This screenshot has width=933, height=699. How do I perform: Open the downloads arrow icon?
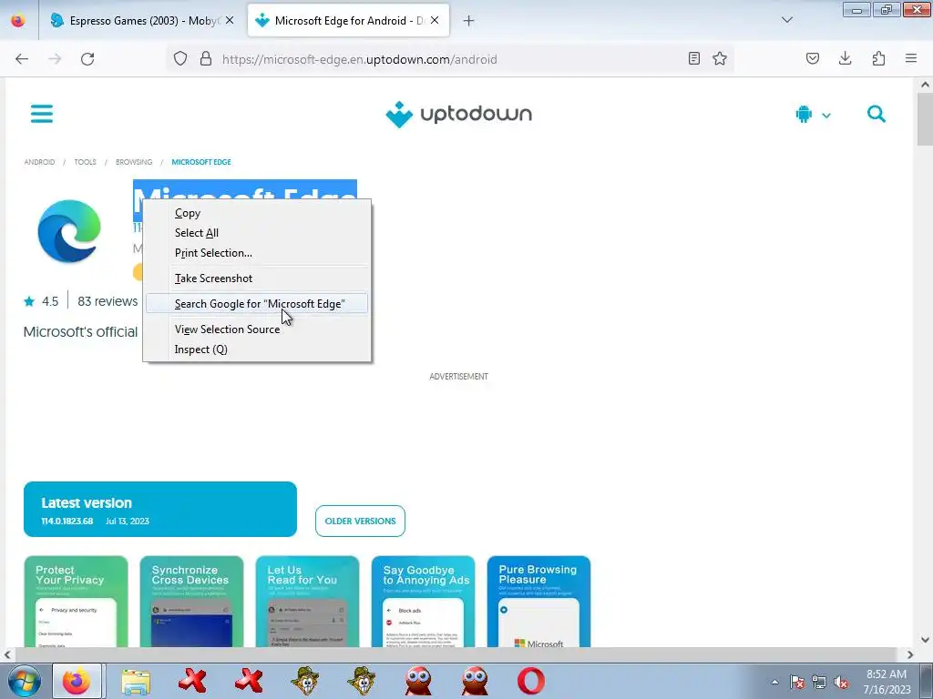[845, 59]
